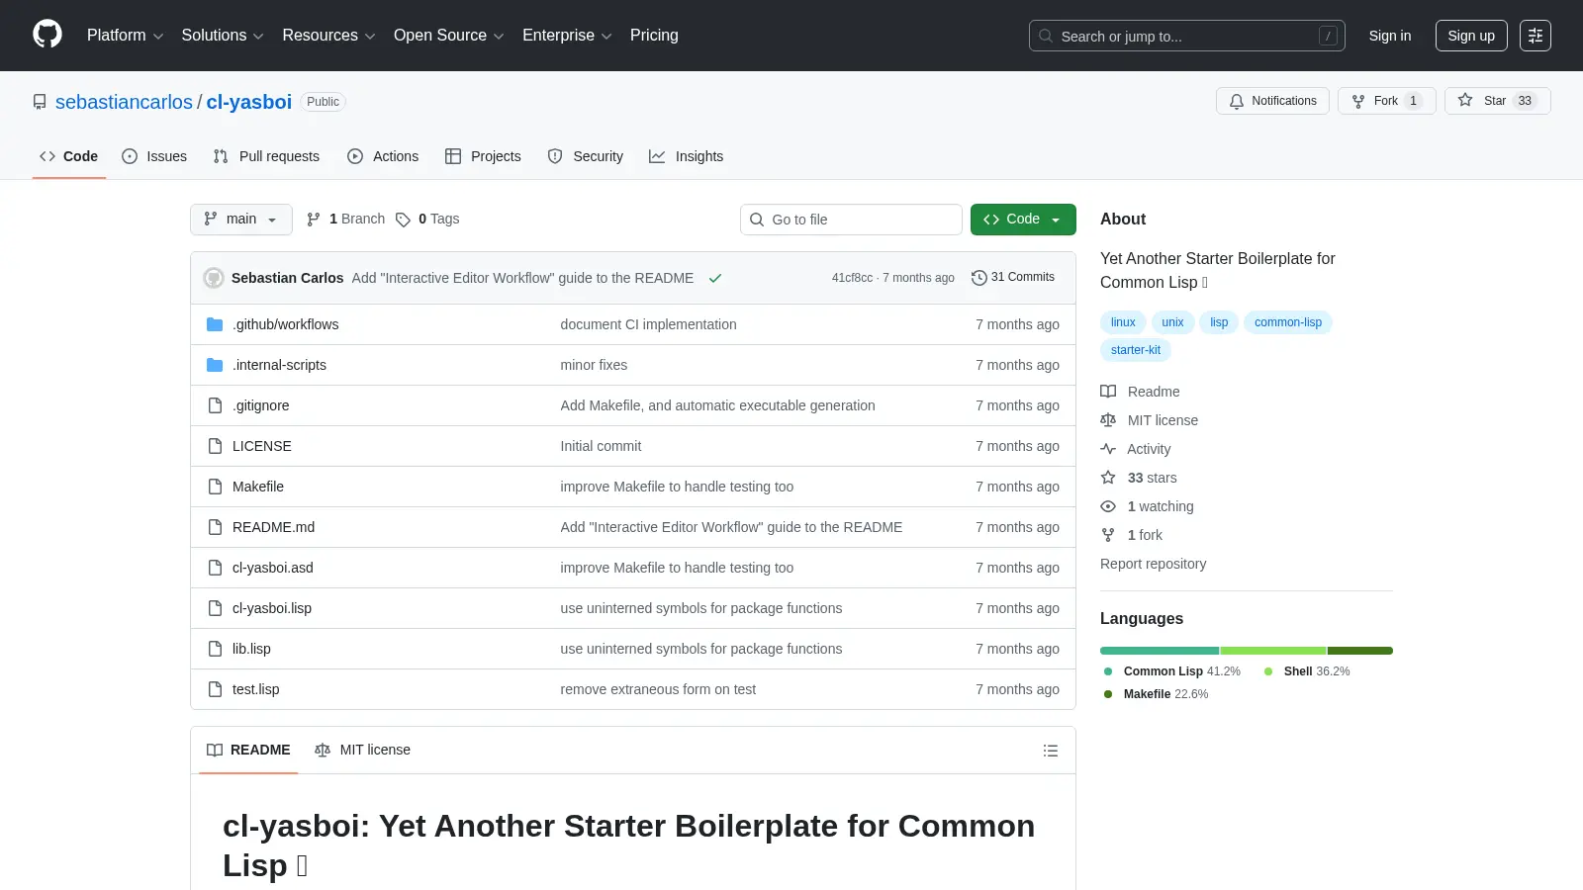Expand the Solutions menu

tap(223, 36)
